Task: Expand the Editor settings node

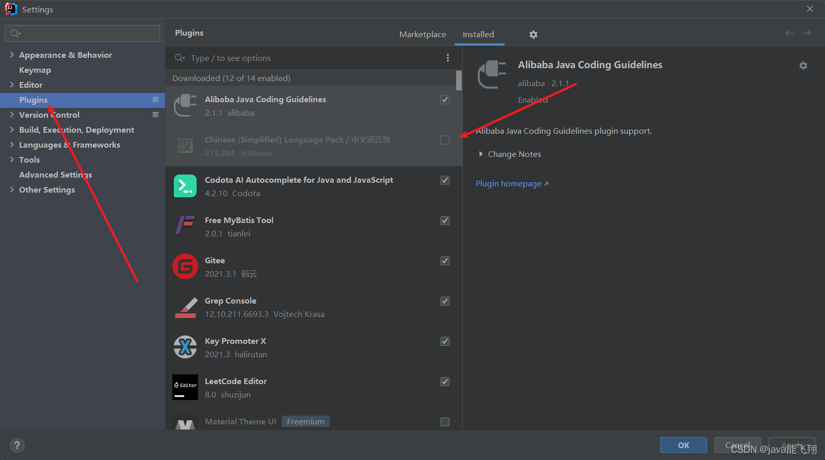Action: click(12, 85)
